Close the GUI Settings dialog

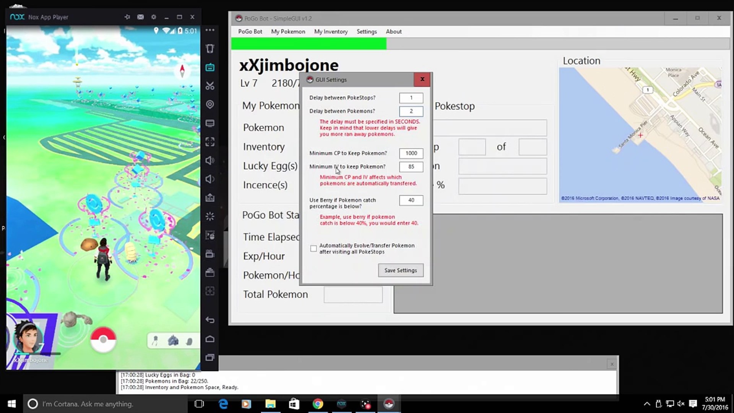422,79
